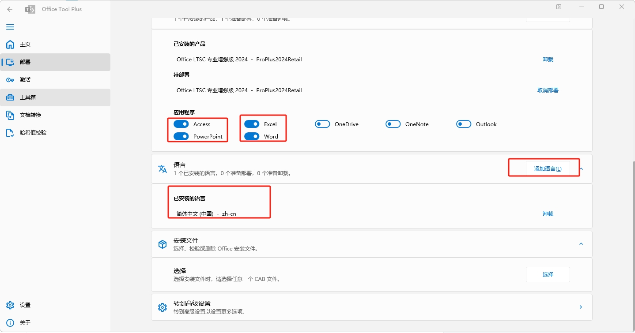The height and width of the screenshot is (333, 635).
Task: Click the hamburger menu icon
Action: point(10,27)
